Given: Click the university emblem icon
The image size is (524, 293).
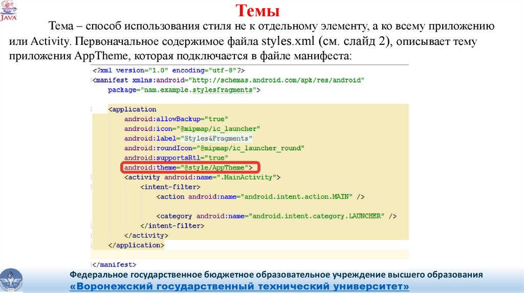Looking at the screenshot, I should (11, 281).
